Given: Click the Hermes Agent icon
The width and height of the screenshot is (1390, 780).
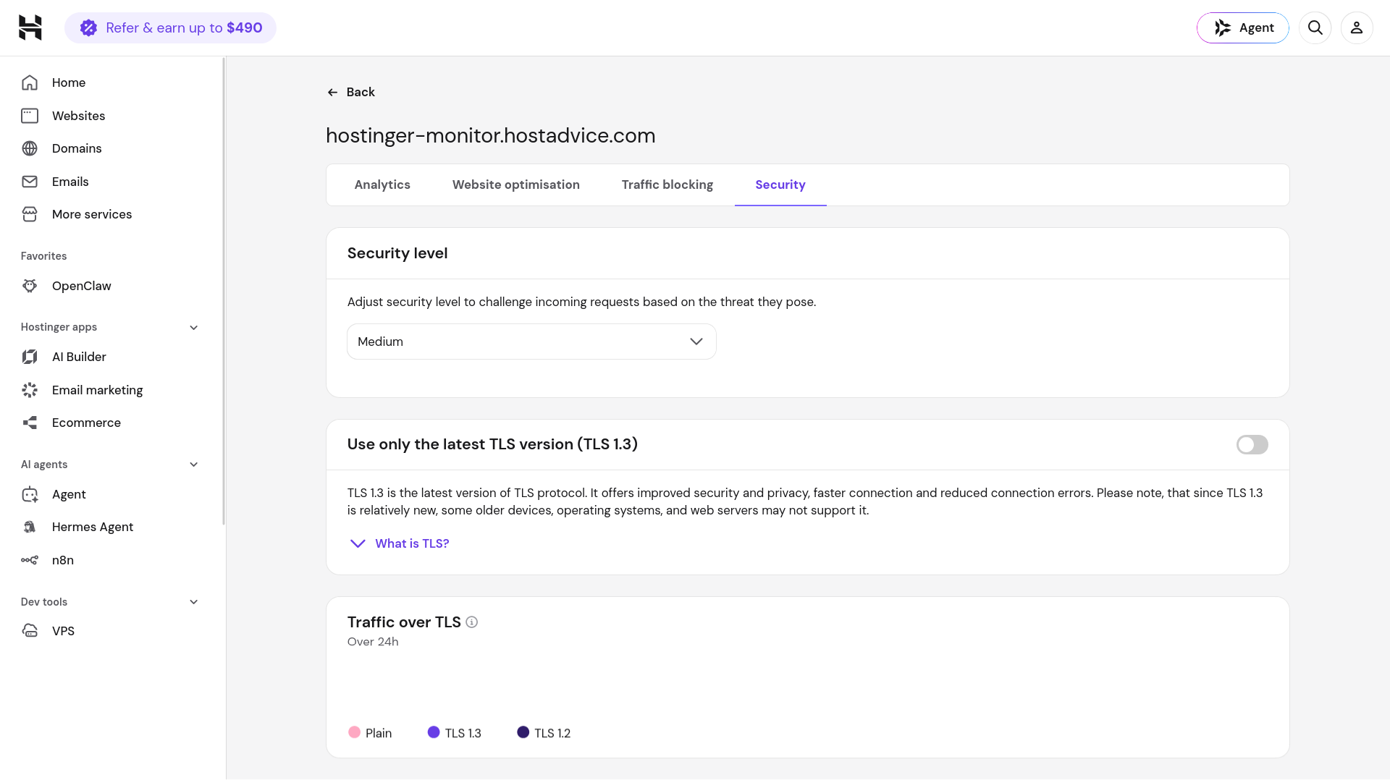Looking at the screenshot, I should (x=30, y=527).
